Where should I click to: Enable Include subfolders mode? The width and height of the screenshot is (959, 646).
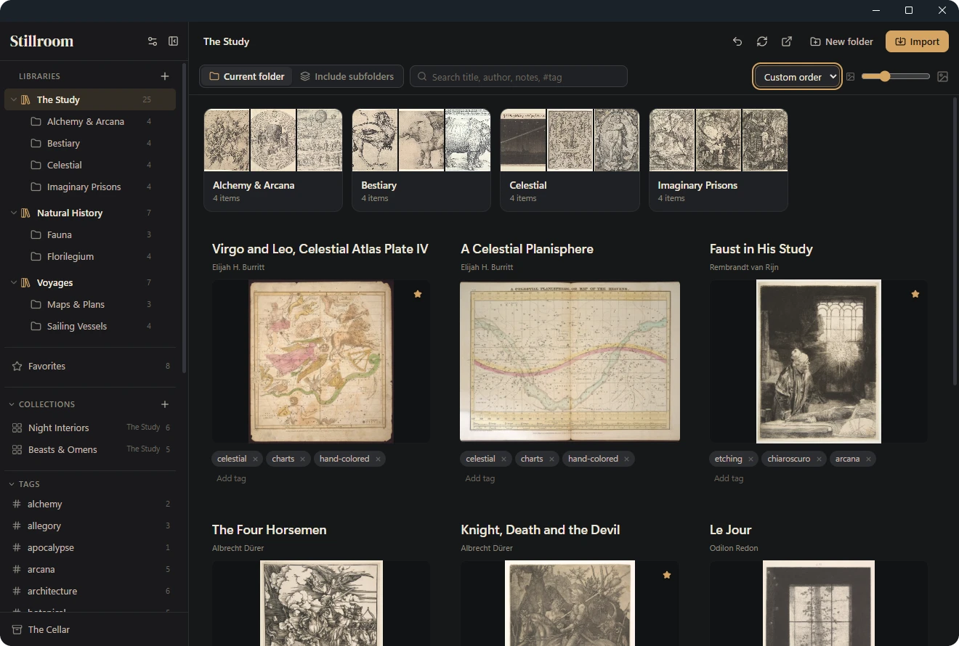[347, 76]
